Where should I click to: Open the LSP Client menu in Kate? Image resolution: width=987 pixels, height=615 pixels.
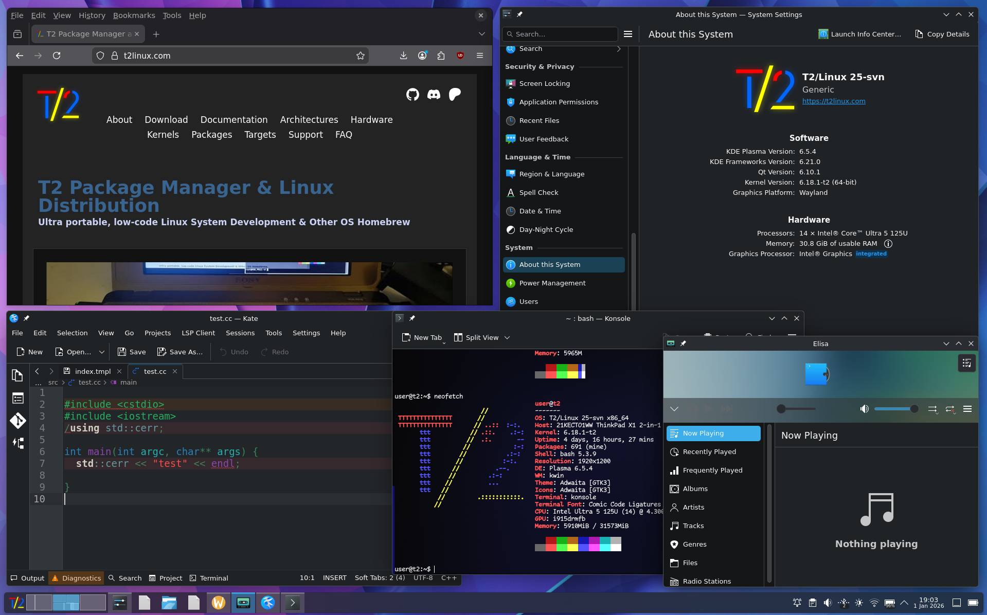pyautogui.click(x=198, y=333)
